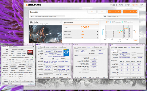This screenshot has width=147, height=91.
Task: Open the RESULTS menu in 3DMark
Action: click(x=135, y=5)
